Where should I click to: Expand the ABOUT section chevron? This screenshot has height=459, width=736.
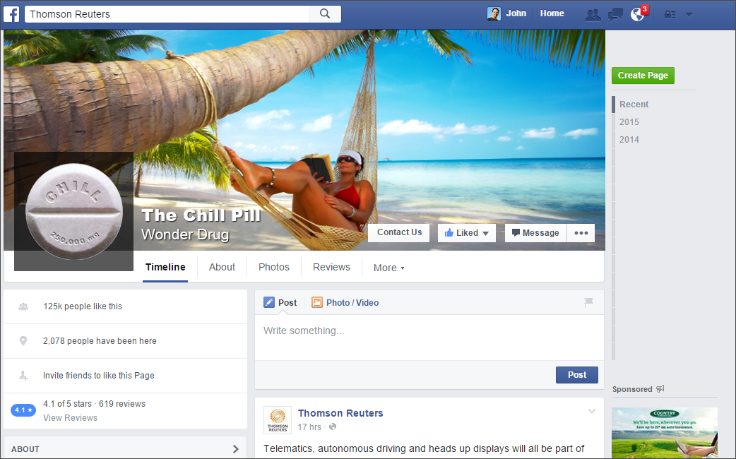(x=236, y=449)
